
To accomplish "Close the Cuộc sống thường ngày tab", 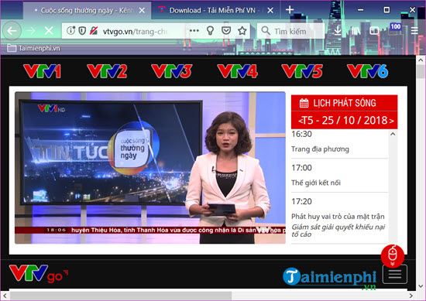I will click(x=142, y=11).
